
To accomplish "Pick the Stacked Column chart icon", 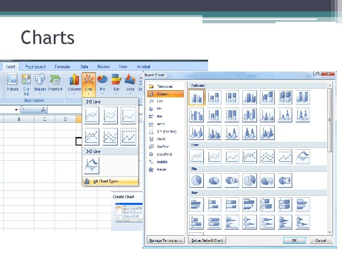I will tap(214, 97).
